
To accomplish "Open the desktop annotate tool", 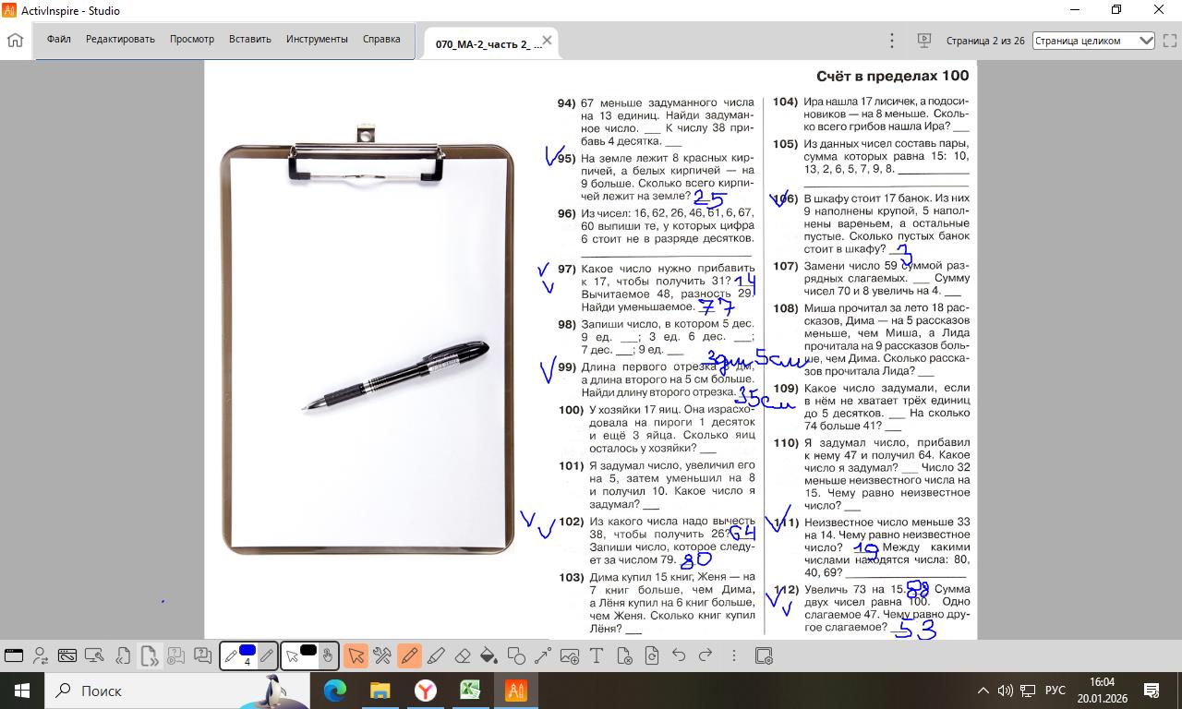I will coord(67,655).
